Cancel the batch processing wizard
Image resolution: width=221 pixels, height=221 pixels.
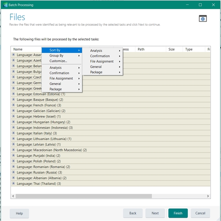click(200, 213)
